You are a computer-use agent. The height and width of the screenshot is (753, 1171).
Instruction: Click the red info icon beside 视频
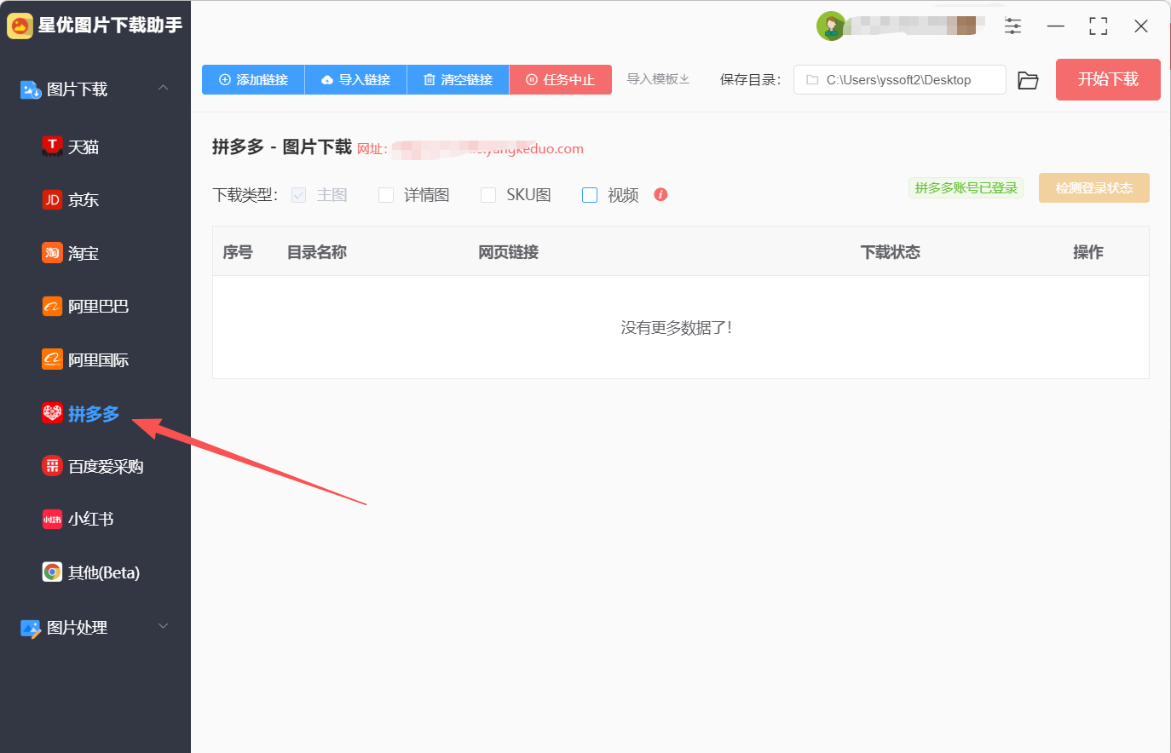660,194
